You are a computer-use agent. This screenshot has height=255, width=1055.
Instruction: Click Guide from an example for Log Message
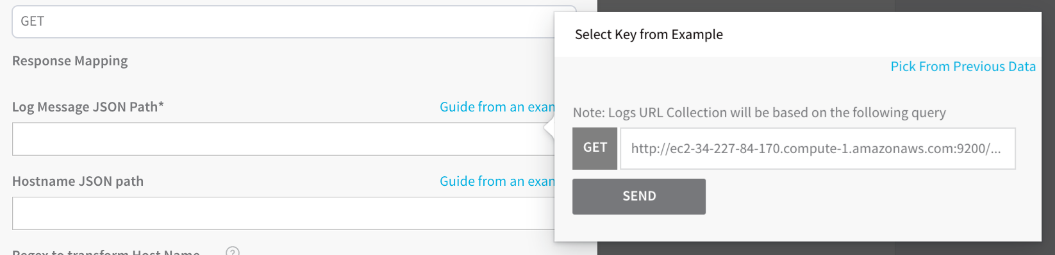point(497,107)
